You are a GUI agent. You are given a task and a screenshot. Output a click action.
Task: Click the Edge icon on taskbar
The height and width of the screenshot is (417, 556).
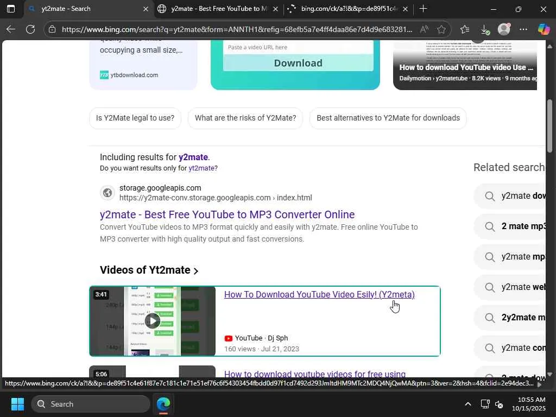point(163,404)
